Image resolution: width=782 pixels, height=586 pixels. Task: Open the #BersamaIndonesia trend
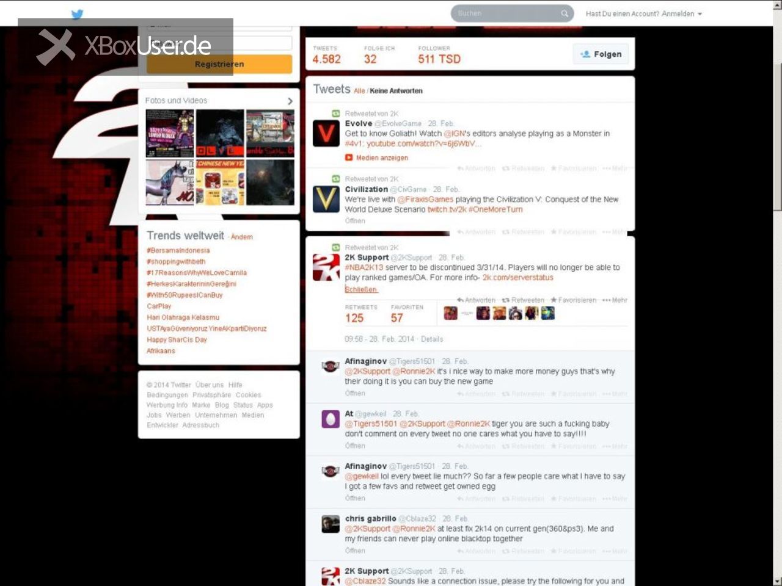point(178,250)
